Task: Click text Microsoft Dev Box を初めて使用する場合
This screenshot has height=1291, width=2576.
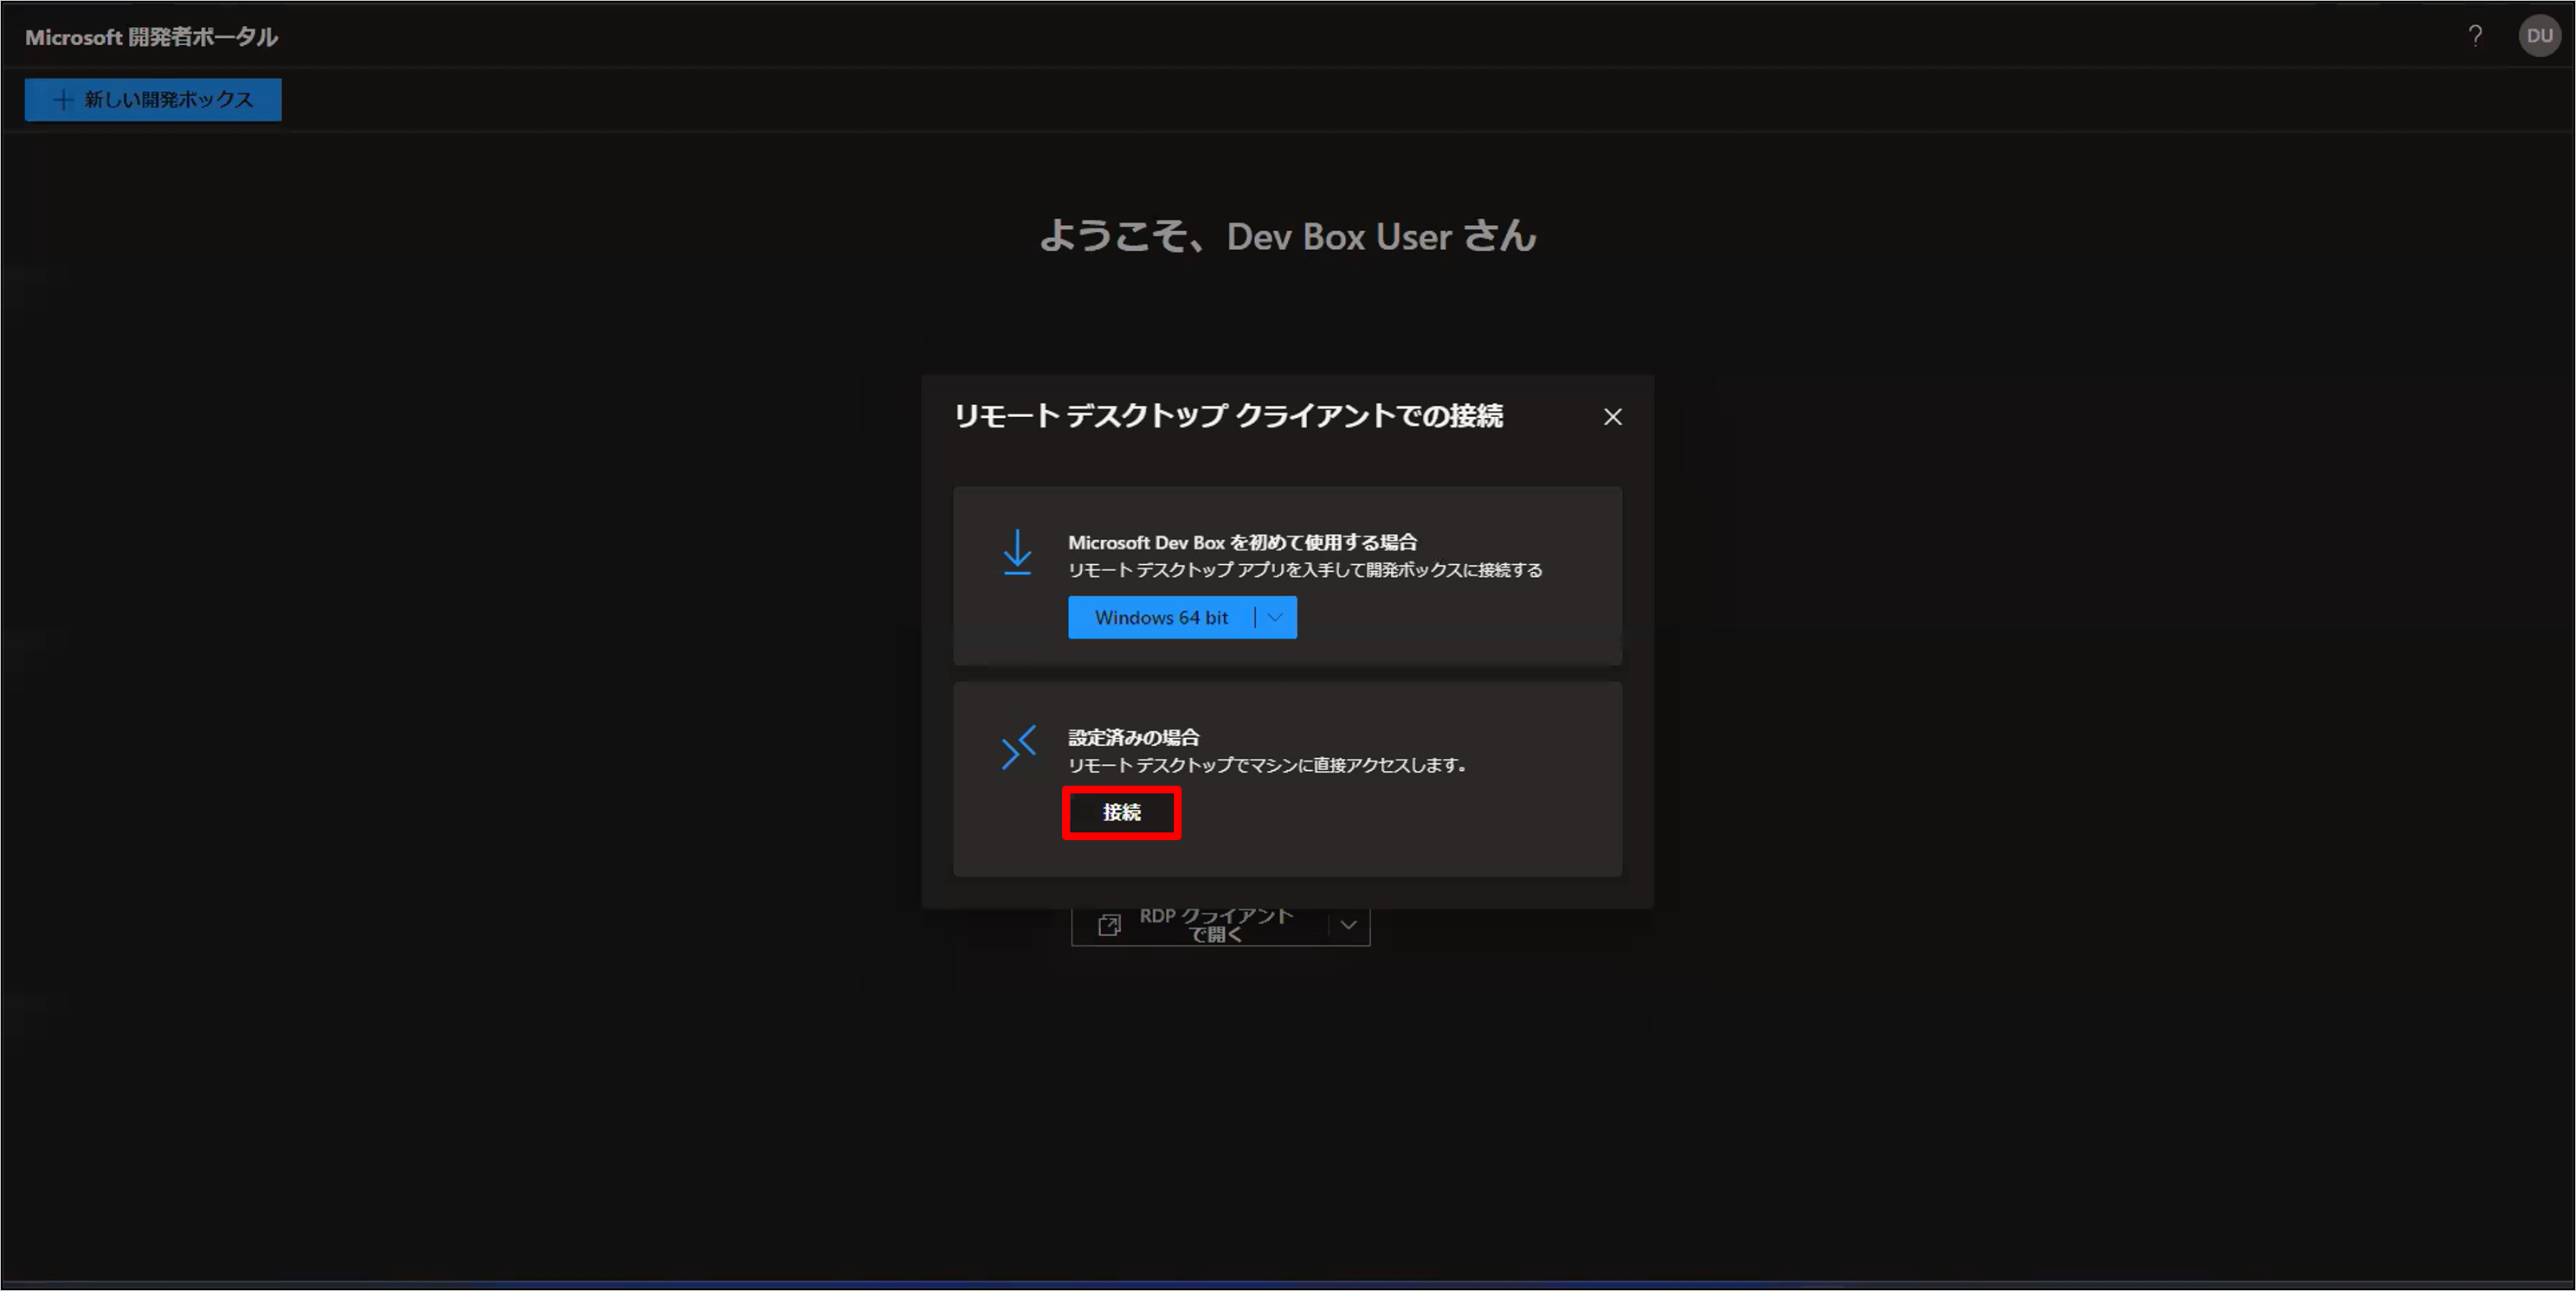Action: 1242,542
